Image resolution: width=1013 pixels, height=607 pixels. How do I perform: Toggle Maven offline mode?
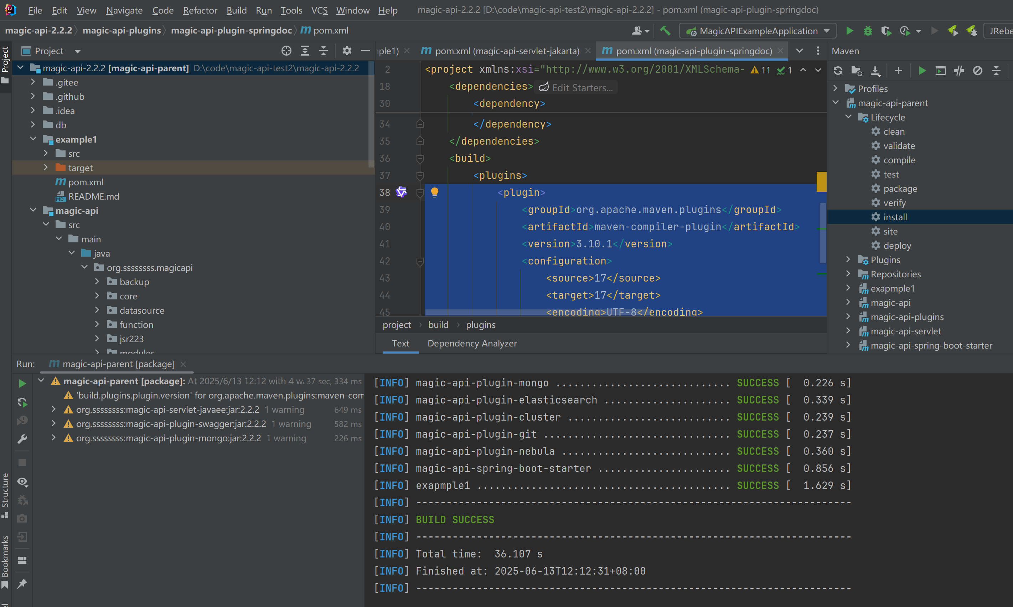pos(959,71)
